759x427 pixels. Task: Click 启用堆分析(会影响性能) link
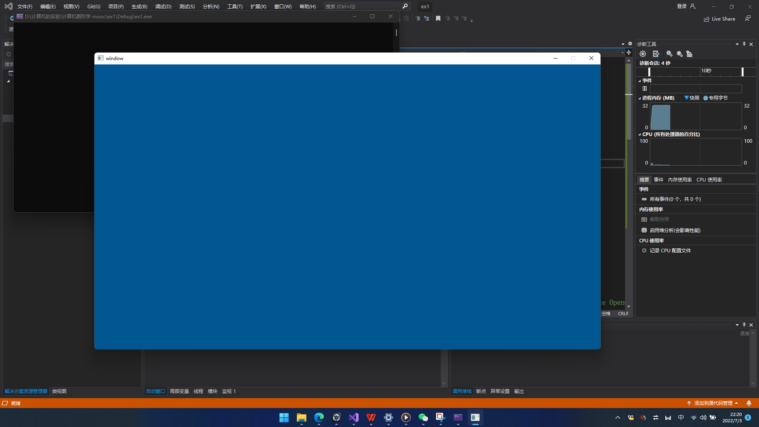pyautogui.click(x=675, y=230)
